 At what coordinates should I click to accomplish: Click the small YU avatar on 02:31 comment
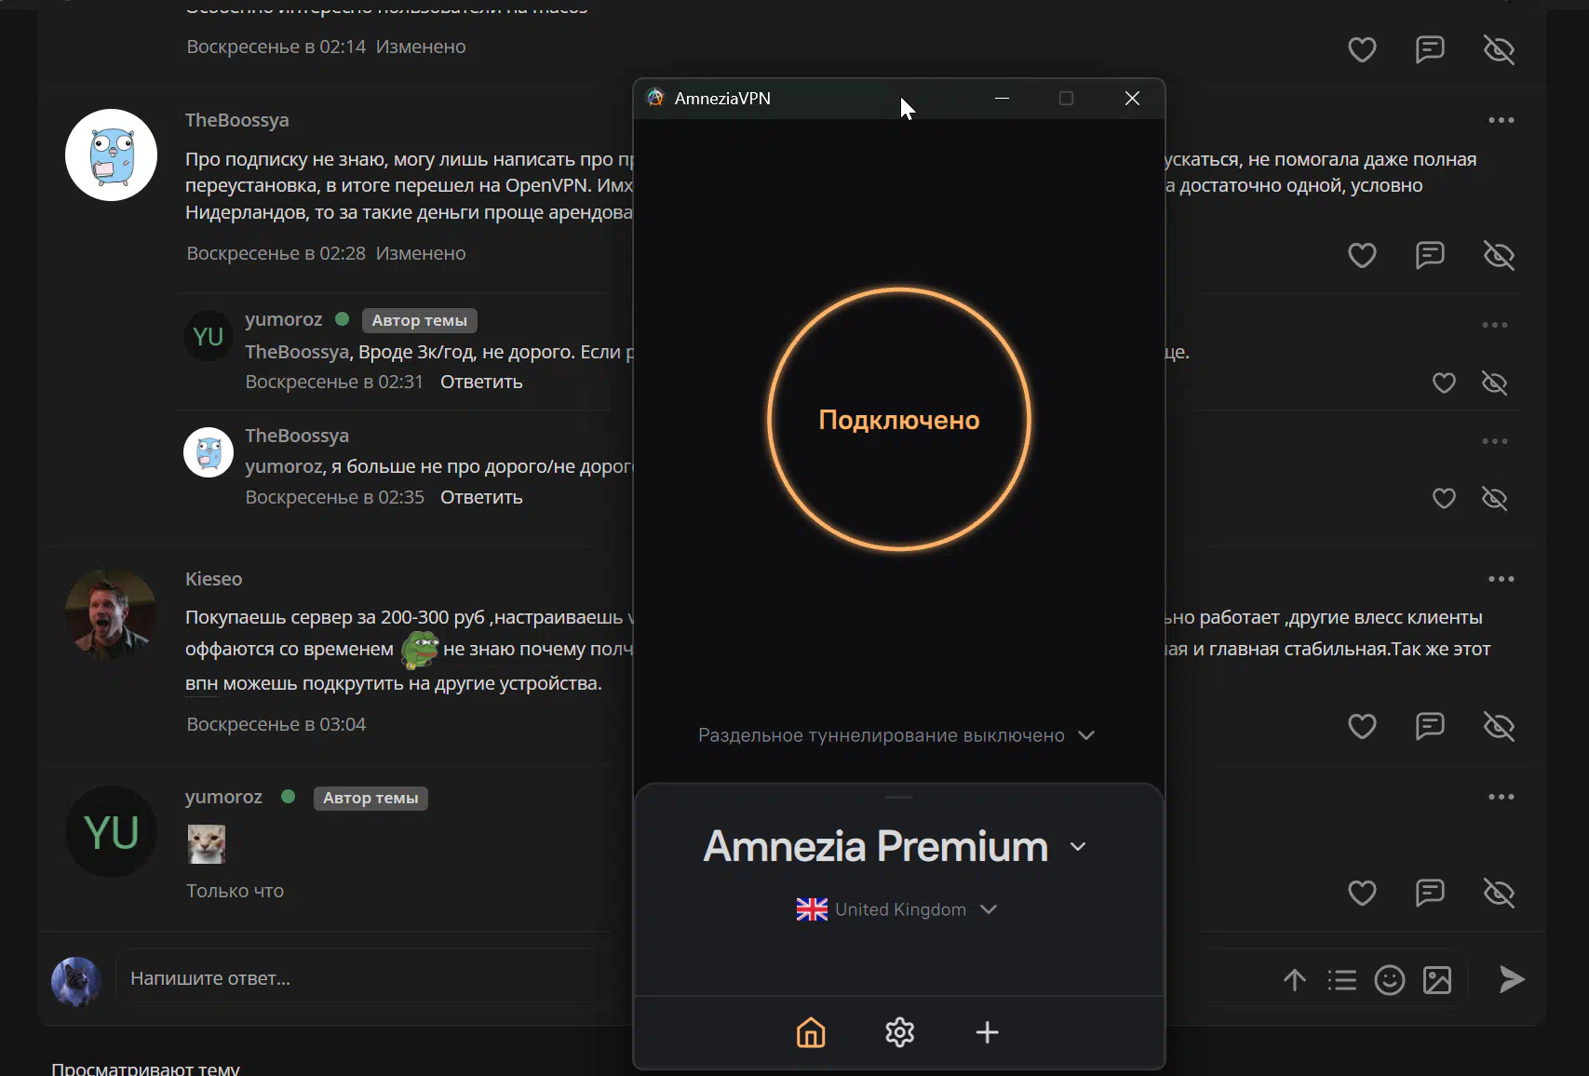point(209,336)
